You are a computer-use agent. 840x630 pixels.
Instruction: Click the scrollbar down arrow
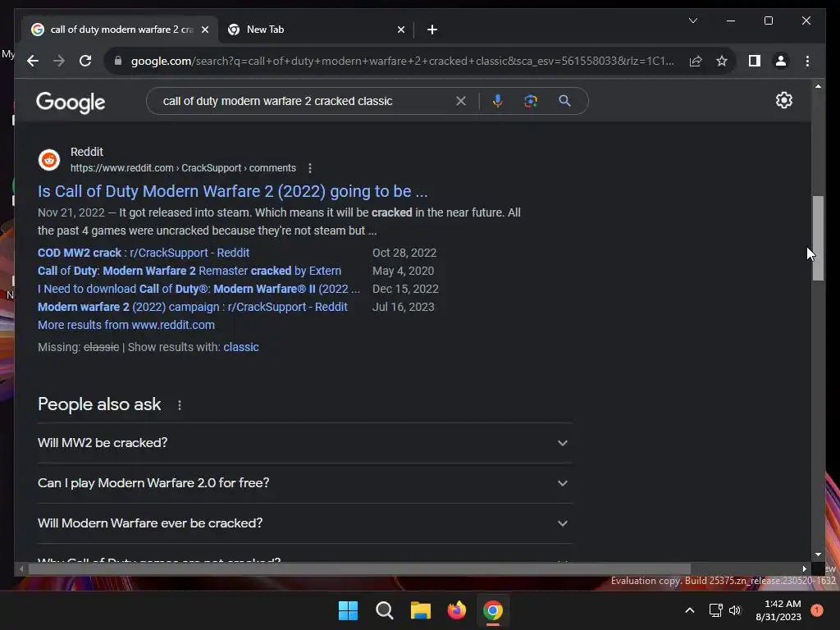click(818, 555)
